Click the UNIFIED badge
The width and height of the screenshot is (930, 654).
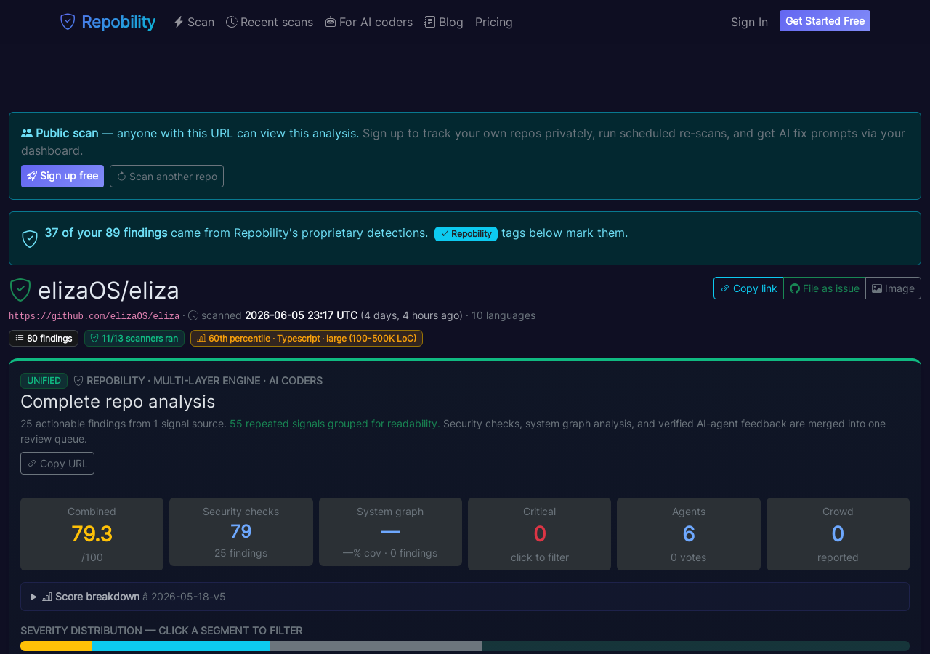pos(44,381)
